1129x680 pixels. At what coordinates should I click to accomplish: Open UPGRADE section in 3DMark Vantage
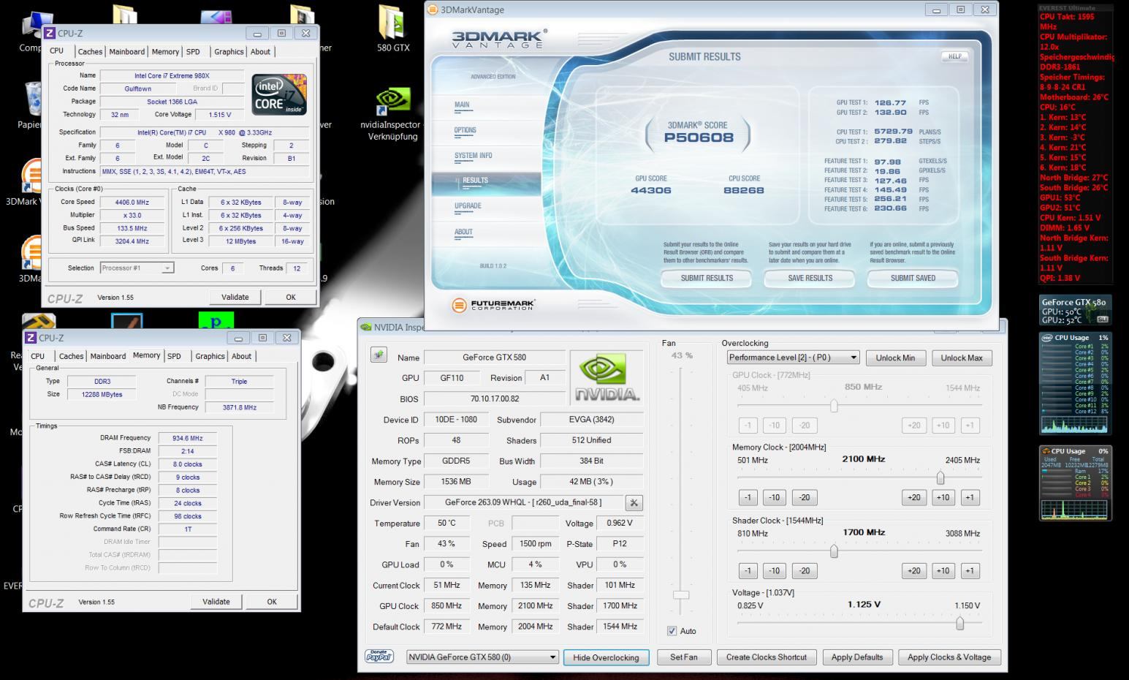point(468,206)
